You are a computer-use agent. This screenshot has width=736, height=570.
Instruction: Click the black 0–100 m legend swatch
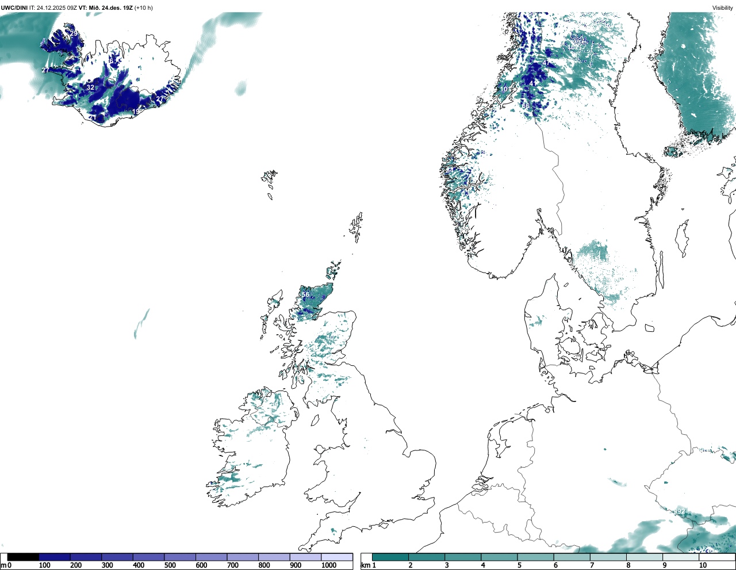tap(24, 557)
